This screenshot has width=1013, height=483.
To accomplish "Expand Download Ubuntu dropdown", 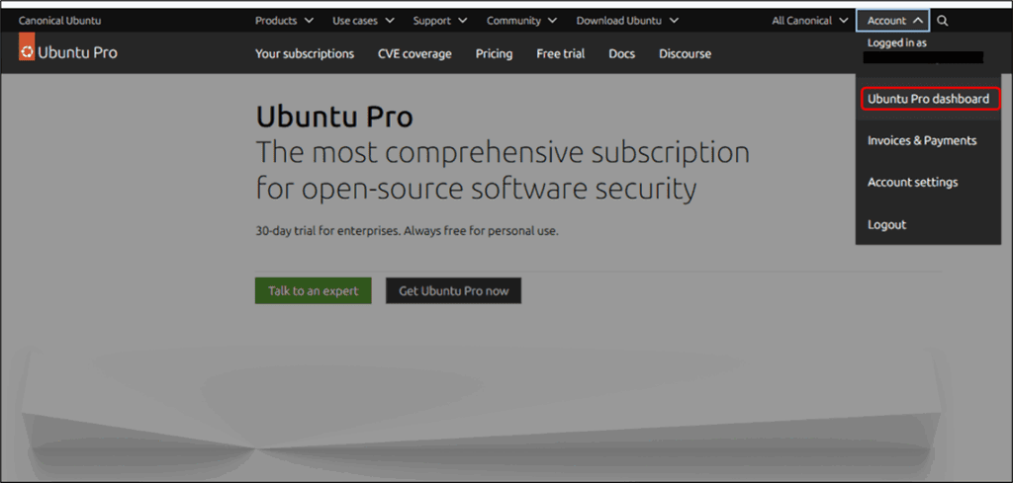I will tap(627, 21).
